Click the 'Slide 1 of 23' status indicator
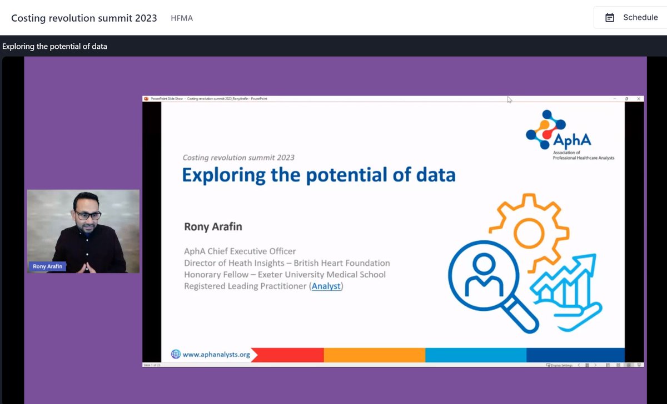The width and height of the screenshot is (667, 404). 152,365
